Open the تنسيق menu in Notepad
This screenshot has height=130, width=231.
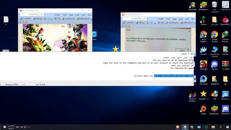coord(179,57)
